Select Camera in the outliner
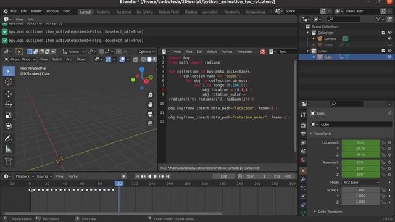 click(x=330, y=39)
